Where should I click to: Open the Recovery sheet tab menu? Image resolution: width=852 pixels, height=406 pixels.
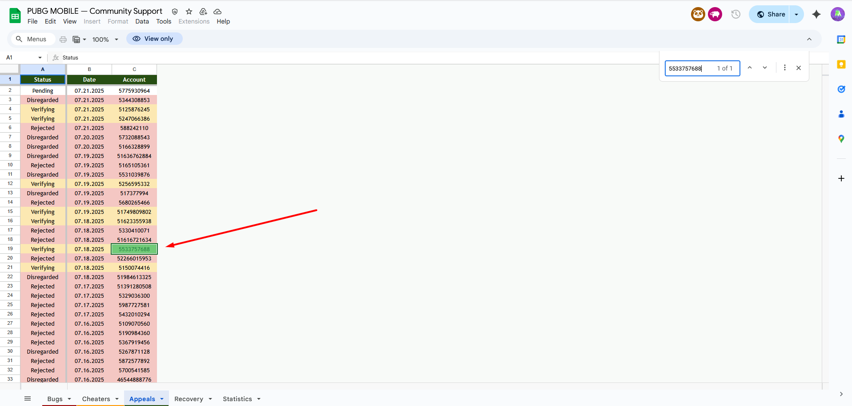[x=210, y=399]
